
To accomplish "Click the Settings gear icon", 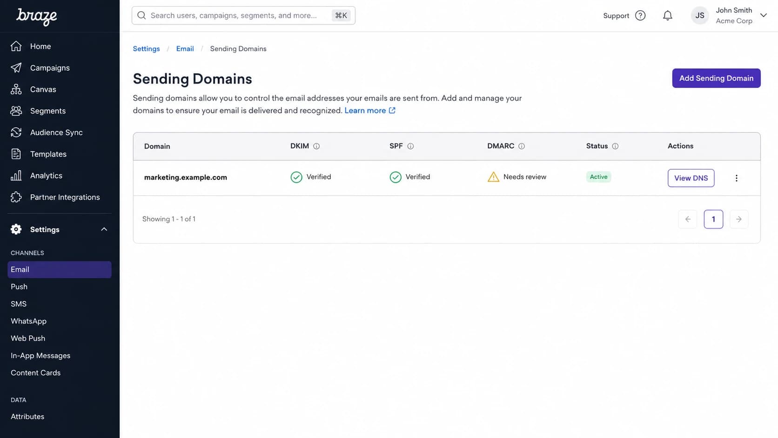I will click(x=16, y=229).
